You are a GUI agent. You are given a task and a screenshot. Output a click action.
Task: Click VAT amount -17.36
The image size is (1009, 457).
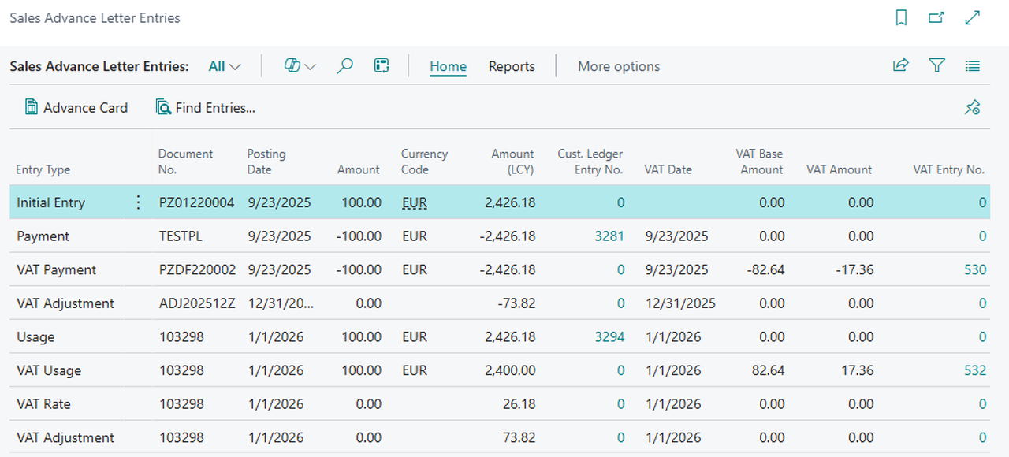tap(855, 269)
